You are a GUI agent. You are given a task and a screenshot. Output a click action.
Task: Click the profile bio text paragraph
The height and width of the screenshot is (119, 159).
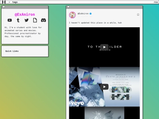(23, 32)
